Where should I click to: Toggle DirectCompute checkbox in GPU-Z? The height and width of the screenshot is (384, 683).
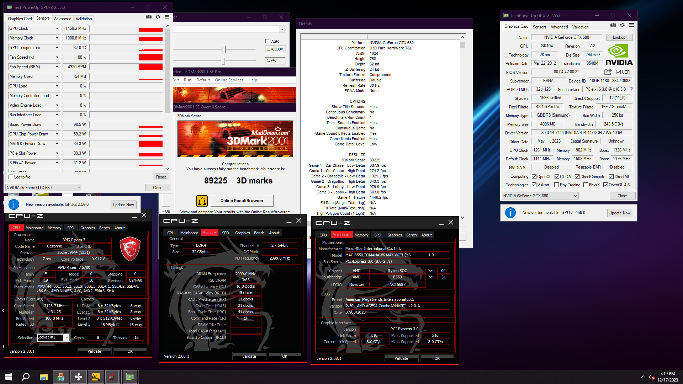tap(577, 177)
